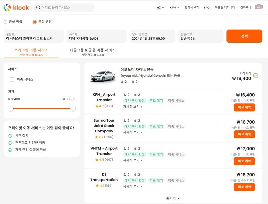Open 최근 본 액티비티 menu
The height and width of the screenshot is (204, 268).
click(225, 7)
